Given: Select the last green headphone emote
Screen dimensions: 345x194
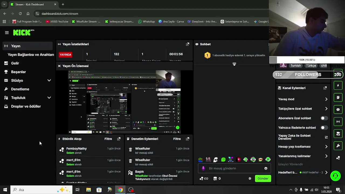Looking at the screenshot, I should (268, 160).
